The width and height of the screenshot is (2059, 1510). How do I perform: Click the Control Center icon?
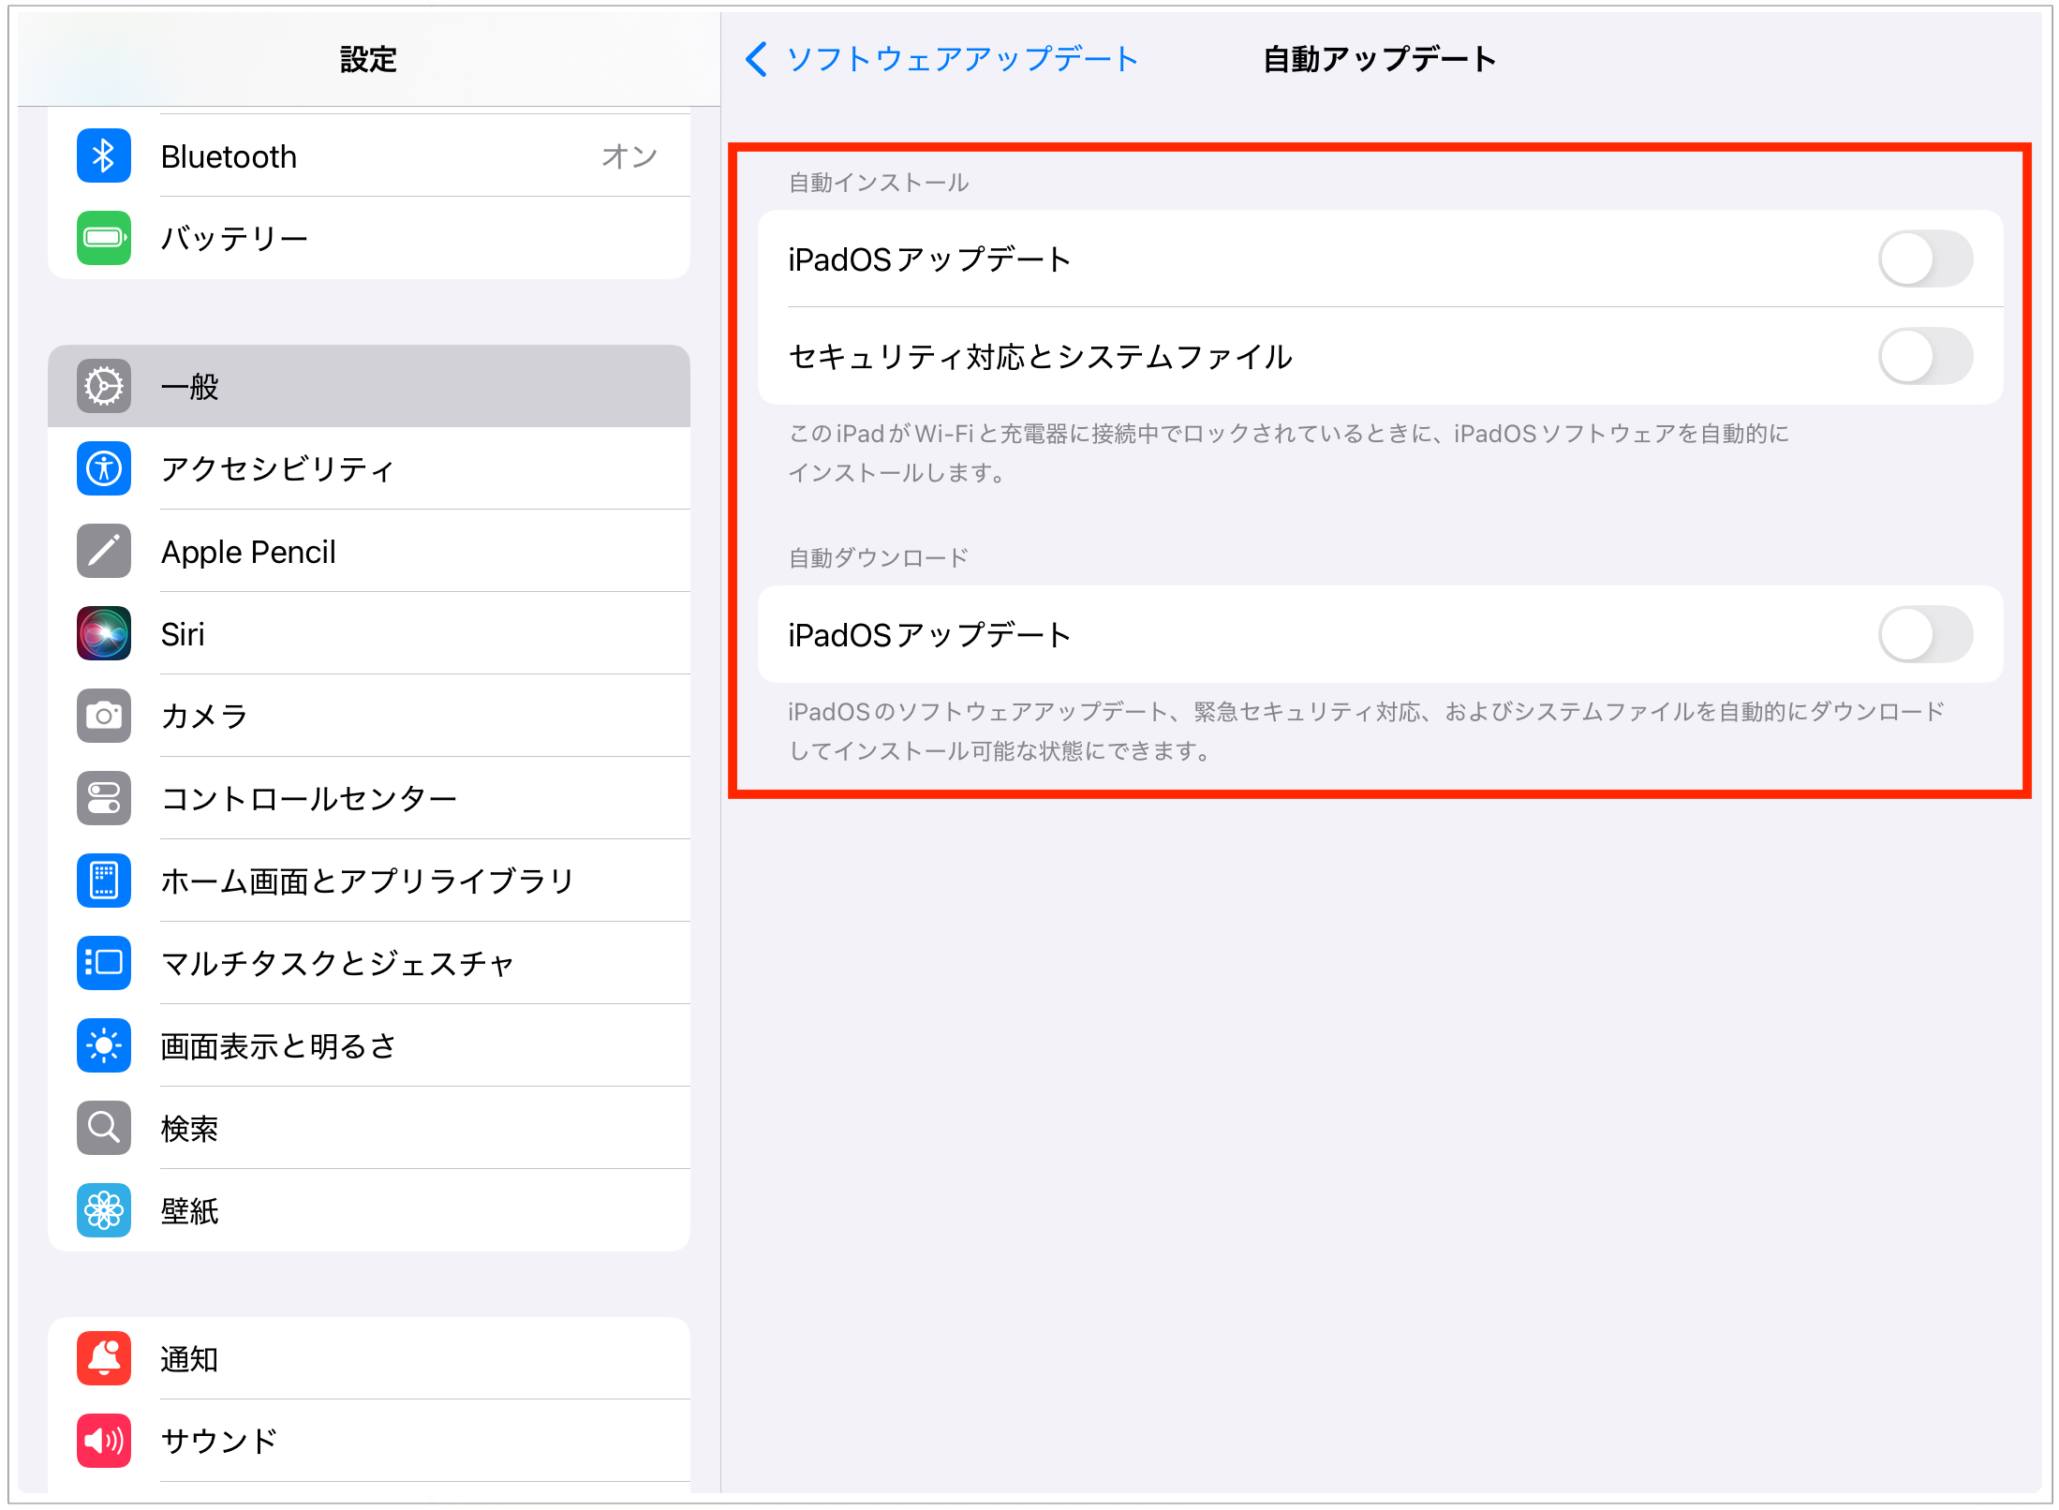pyautogui.click(x=104, y=798)
